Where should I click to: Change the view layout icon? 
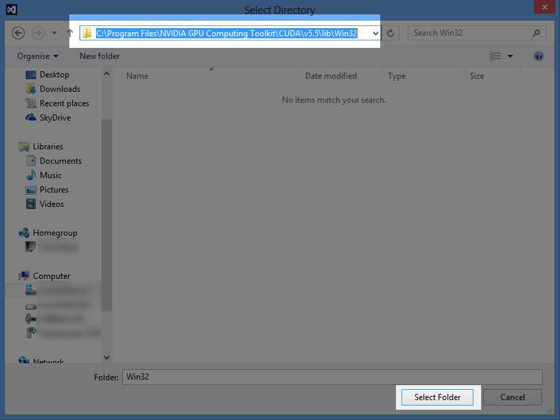click(x=495, y=56)
